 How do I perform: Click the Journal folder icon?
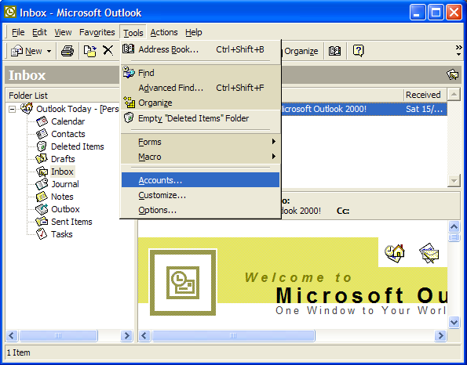(42, 184)
